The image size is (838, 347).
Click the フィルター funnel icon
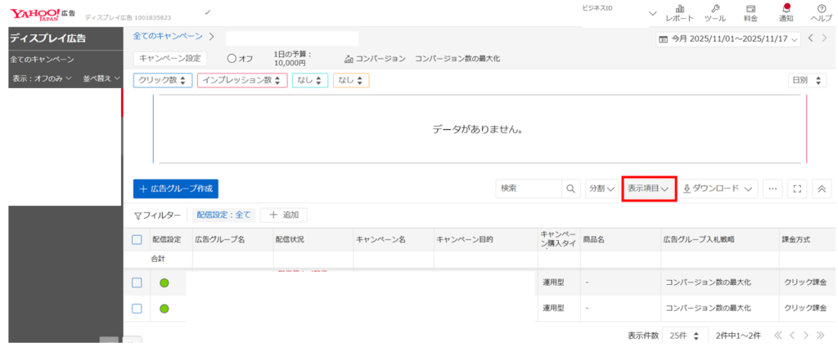pyautogui.click(x=137, y=216)
